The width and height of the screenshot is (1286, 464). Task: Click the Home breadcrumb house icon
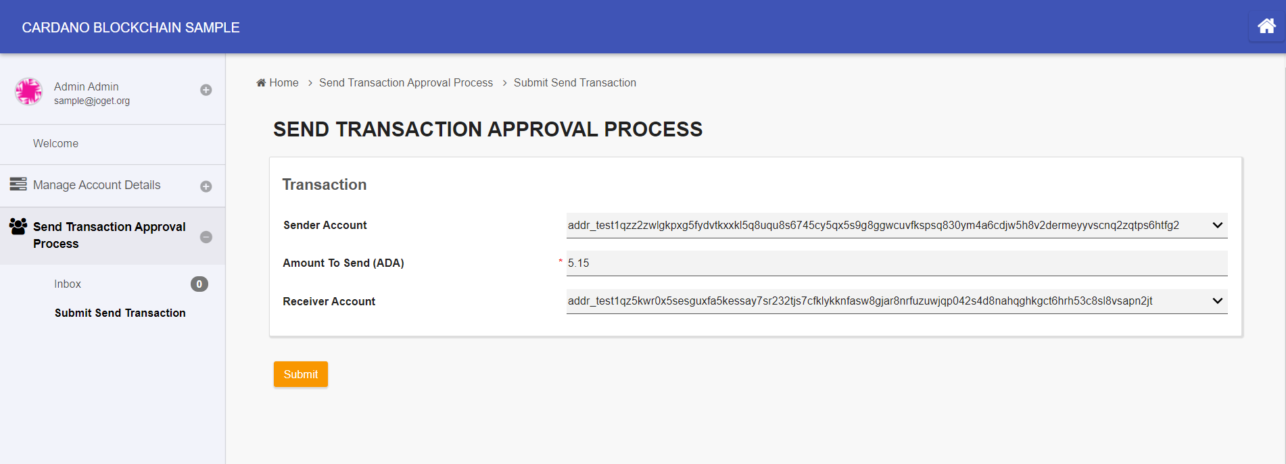tap(261, 82)
